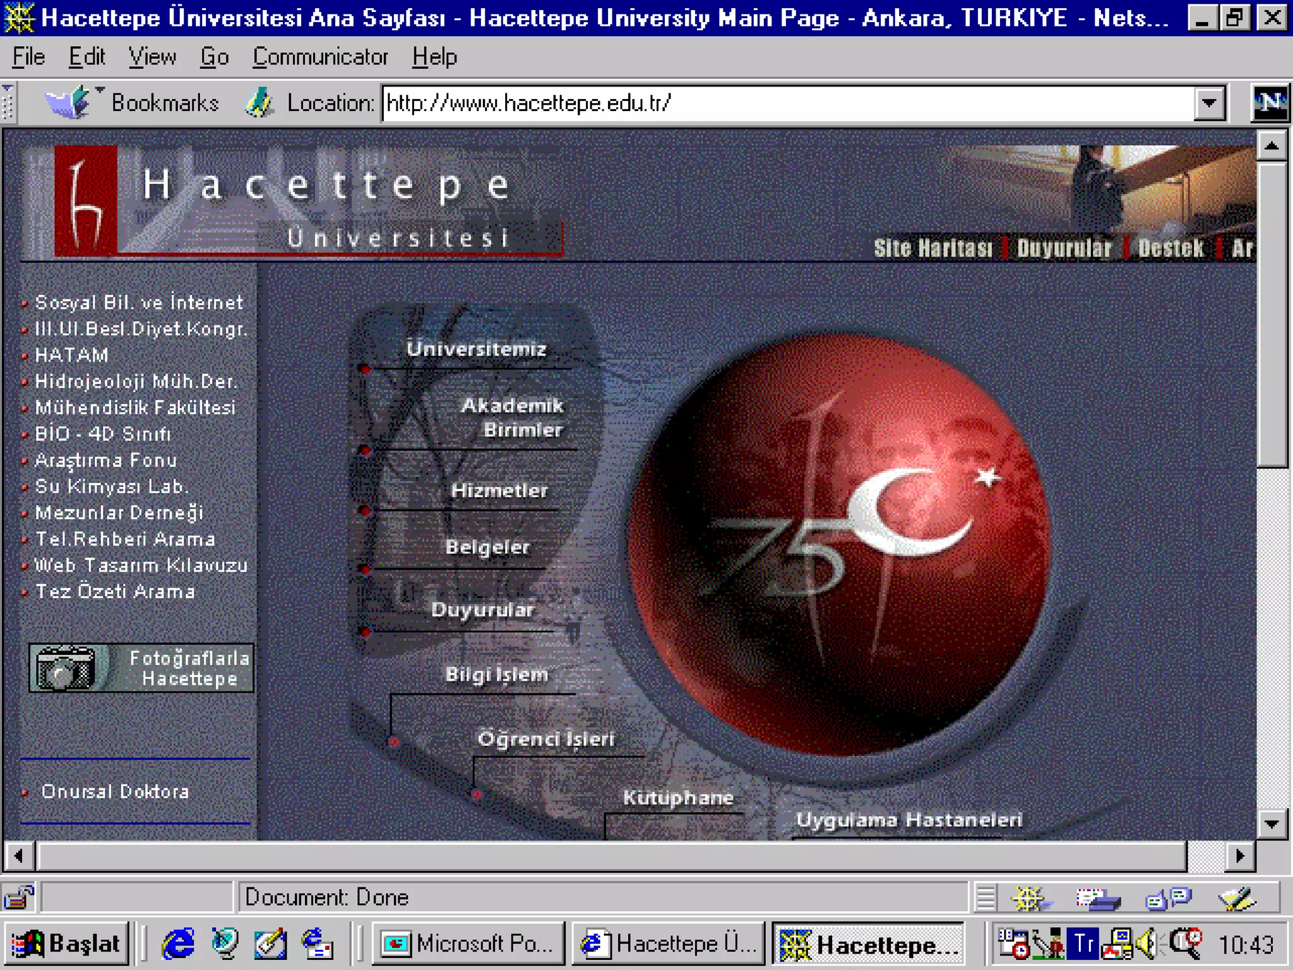Viewport: 1293px width, 970px height.
Task: Click the Site Haritası navigation link
Action: 933,248
